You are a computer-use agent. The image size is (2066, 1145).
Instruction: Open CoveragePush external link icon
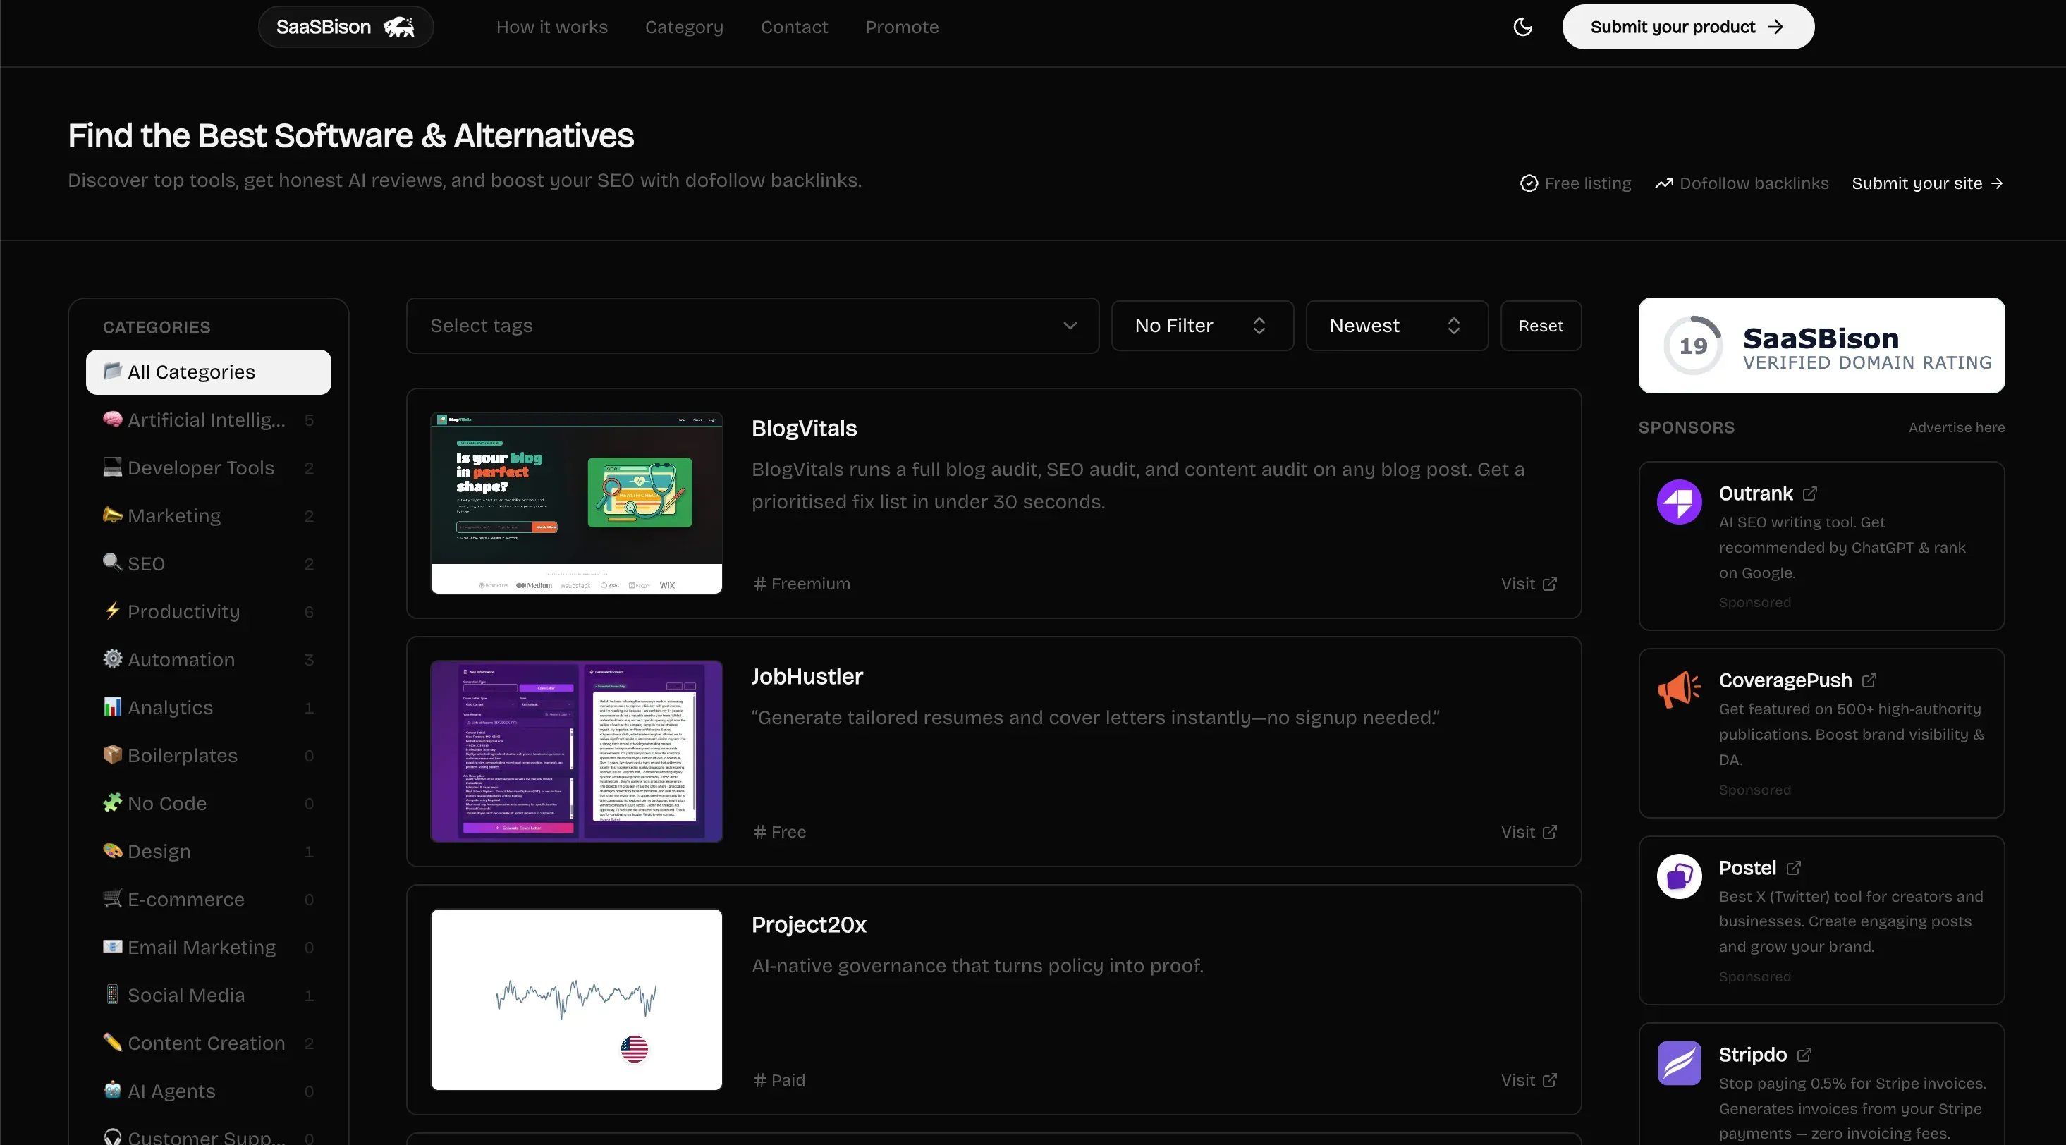click(1869, 680)
